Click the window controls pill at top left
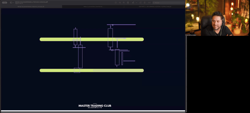This screenshot has width=250, height=113. pyautogui.click(x=4, y=2)
